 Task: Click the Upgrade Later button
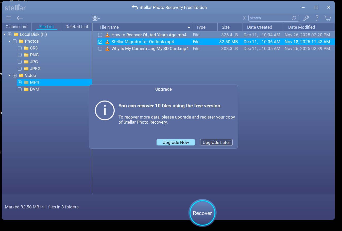(216, 142)
